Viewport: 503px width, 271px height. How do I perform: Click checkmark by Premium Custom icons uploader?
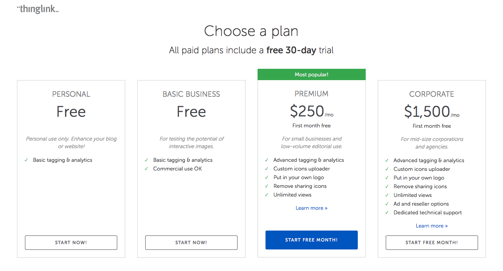(x=267, y=169)
